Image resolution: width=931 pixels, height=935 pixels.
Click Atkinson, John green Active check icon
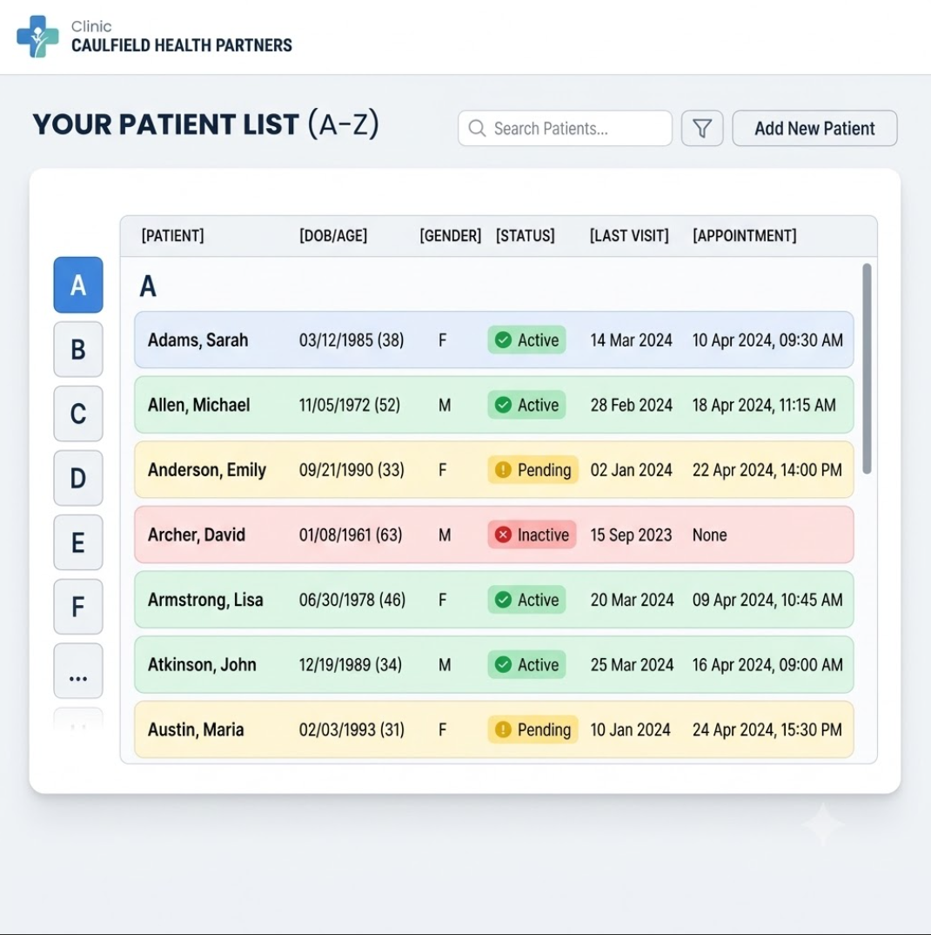point(503,665)
